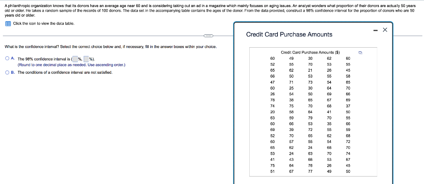The width and height of the screenshot is (424, 184).
Task: Select the table cell containing 21
Action: pos(310,70)
